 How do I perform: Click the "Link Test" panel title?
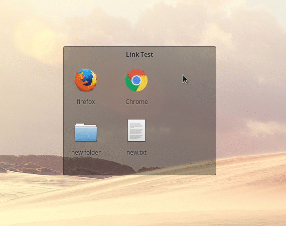tap(139, 54)
